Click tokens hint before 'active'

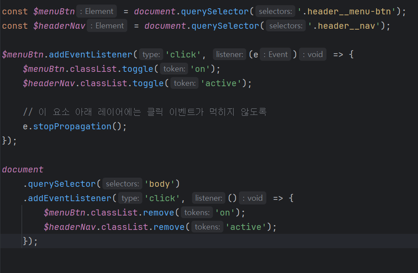pos(207,227)
